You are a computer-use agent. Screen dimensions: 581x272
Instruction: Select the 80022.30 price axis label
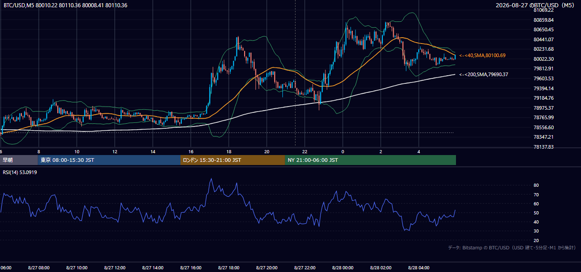tap(543, 59)
